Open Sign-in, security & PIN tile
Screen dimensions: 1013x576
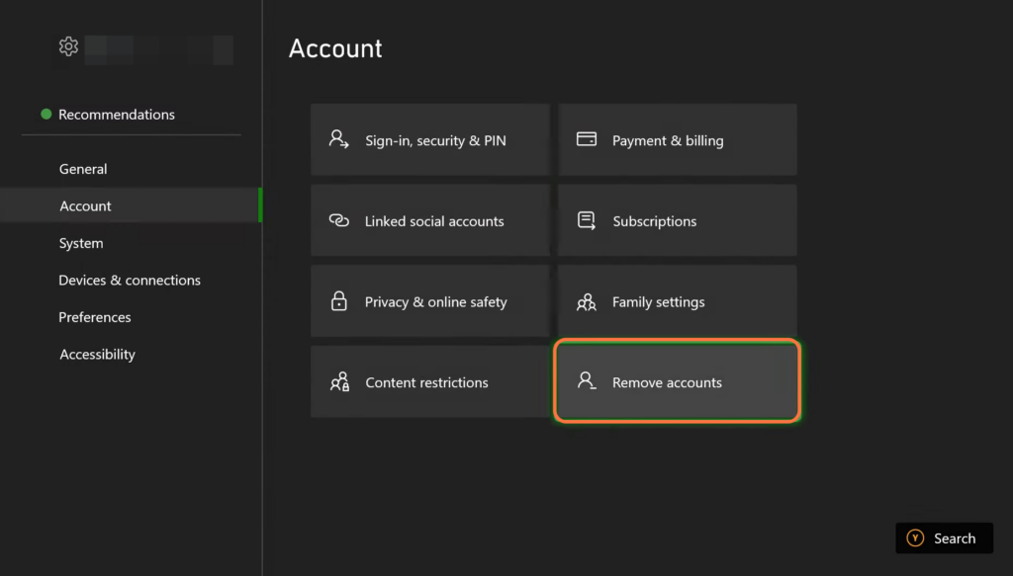430,139
